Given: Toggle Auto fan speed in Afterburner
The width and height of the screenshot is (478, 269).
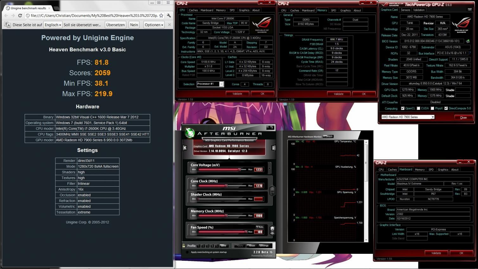Looking at the screenshot, I should (260, 227).
